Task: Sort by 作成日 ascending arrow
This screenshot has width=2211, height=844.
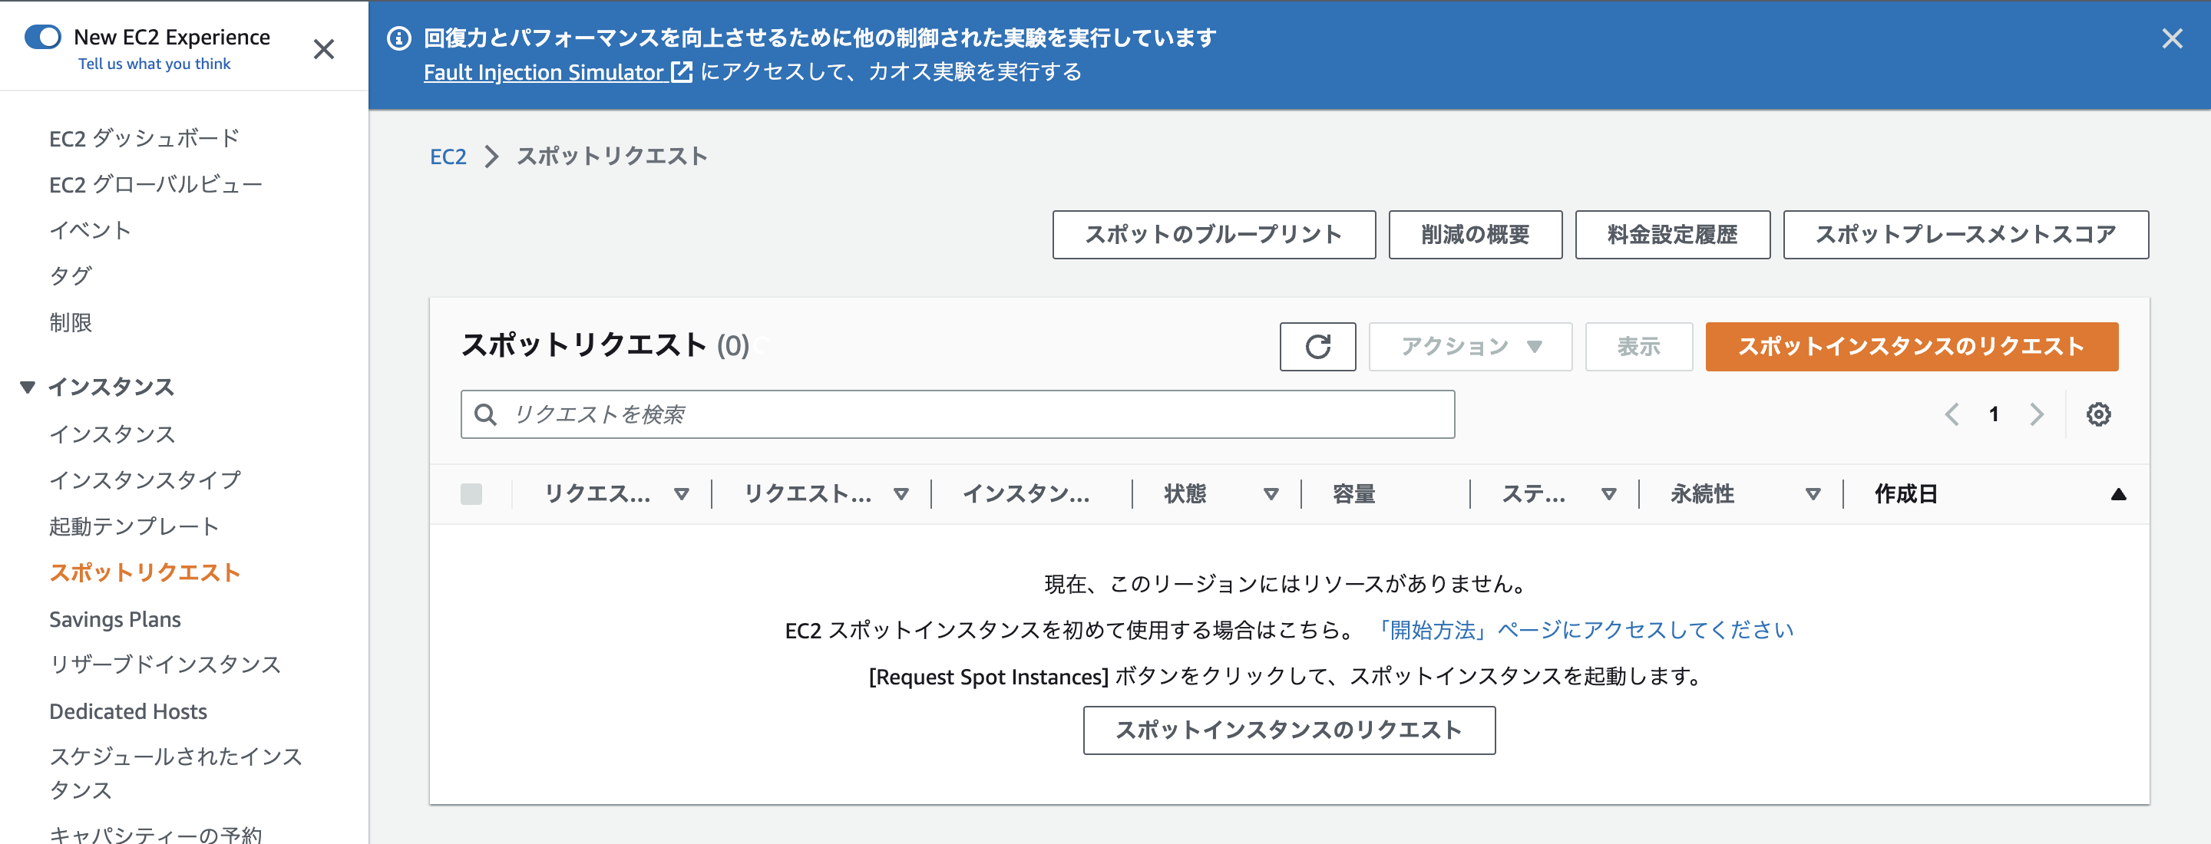Action: tap(2117, 495)
